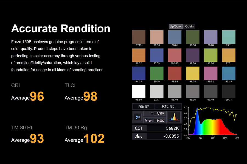Pick the light gray swatch 97.77
This screenshot has width=247, height=164.
(x=157, y=92)
